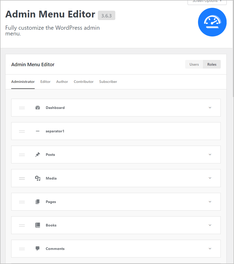The width and height of the screenshot is (234, 264).
Task: Click the Comments label text
Action: coord(55,249)
